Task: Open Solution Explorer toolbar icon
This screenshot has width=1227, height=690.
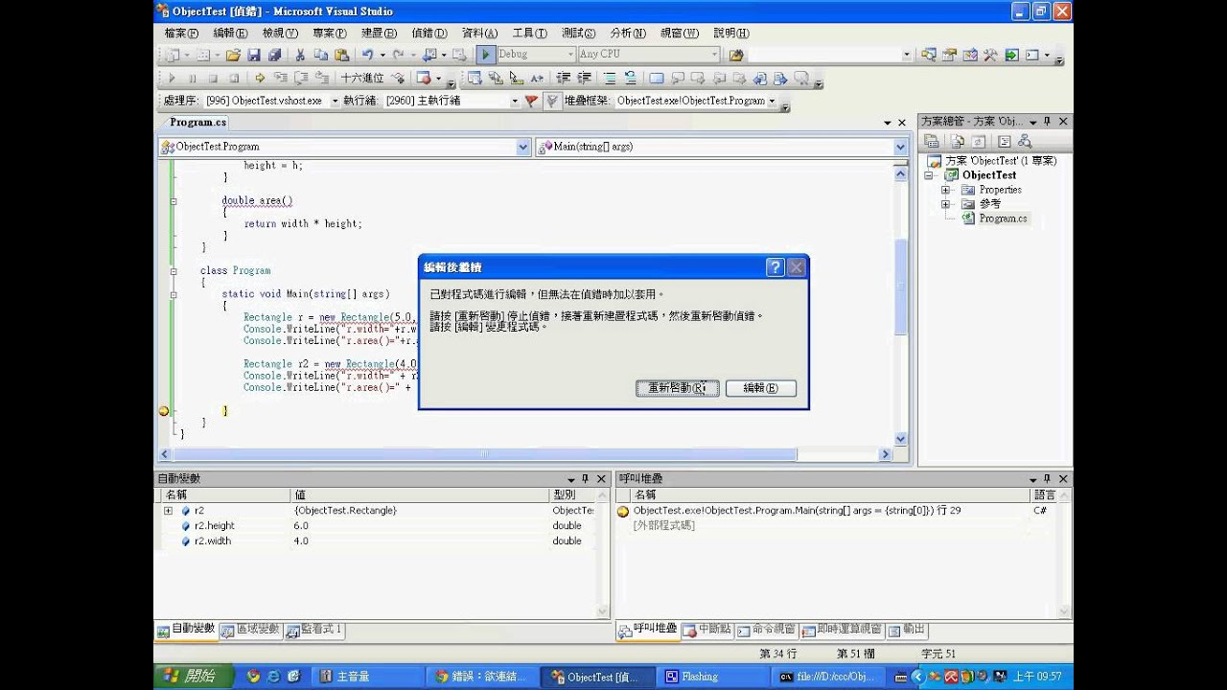Action: [x=928, y=56]
